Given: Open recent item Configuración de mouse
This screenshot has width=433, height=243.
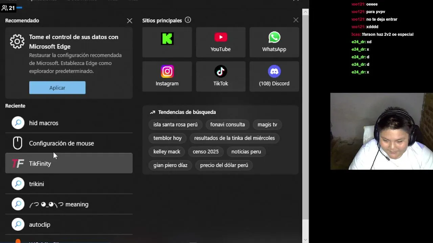Looking at the screenshot, I should pyautogui.click(x=69, y=143).
